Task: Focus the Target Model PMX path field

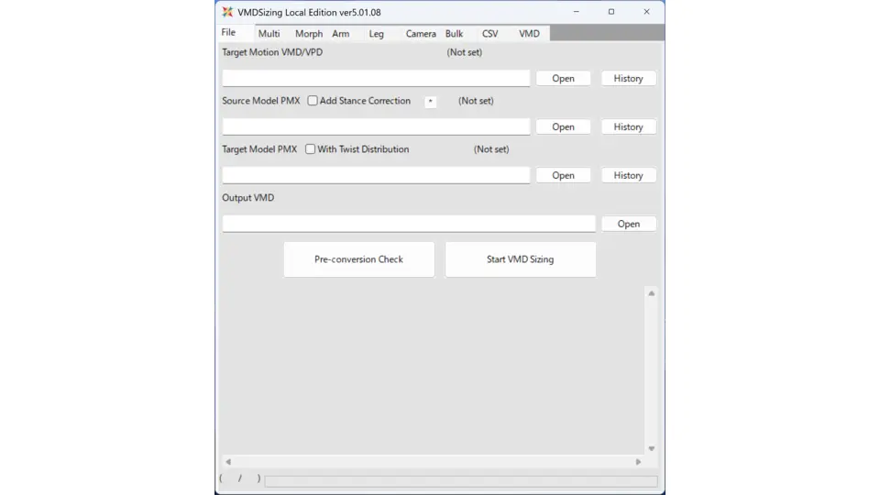Action: coord(376,175)
